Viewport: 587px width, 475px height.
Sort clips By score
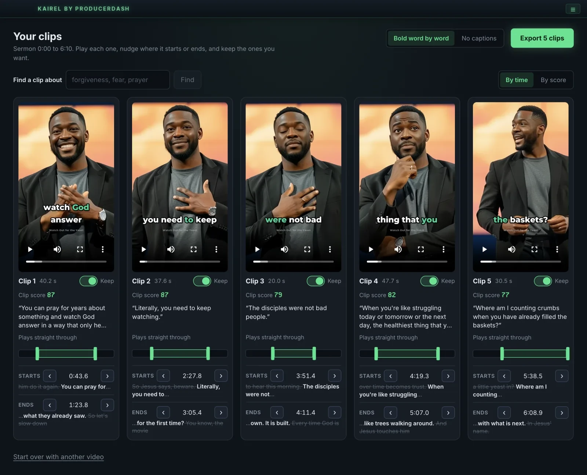coord(553,80)
